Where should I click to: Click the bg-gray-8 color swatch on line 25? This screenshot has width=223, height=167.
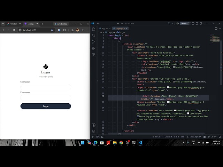197,111
